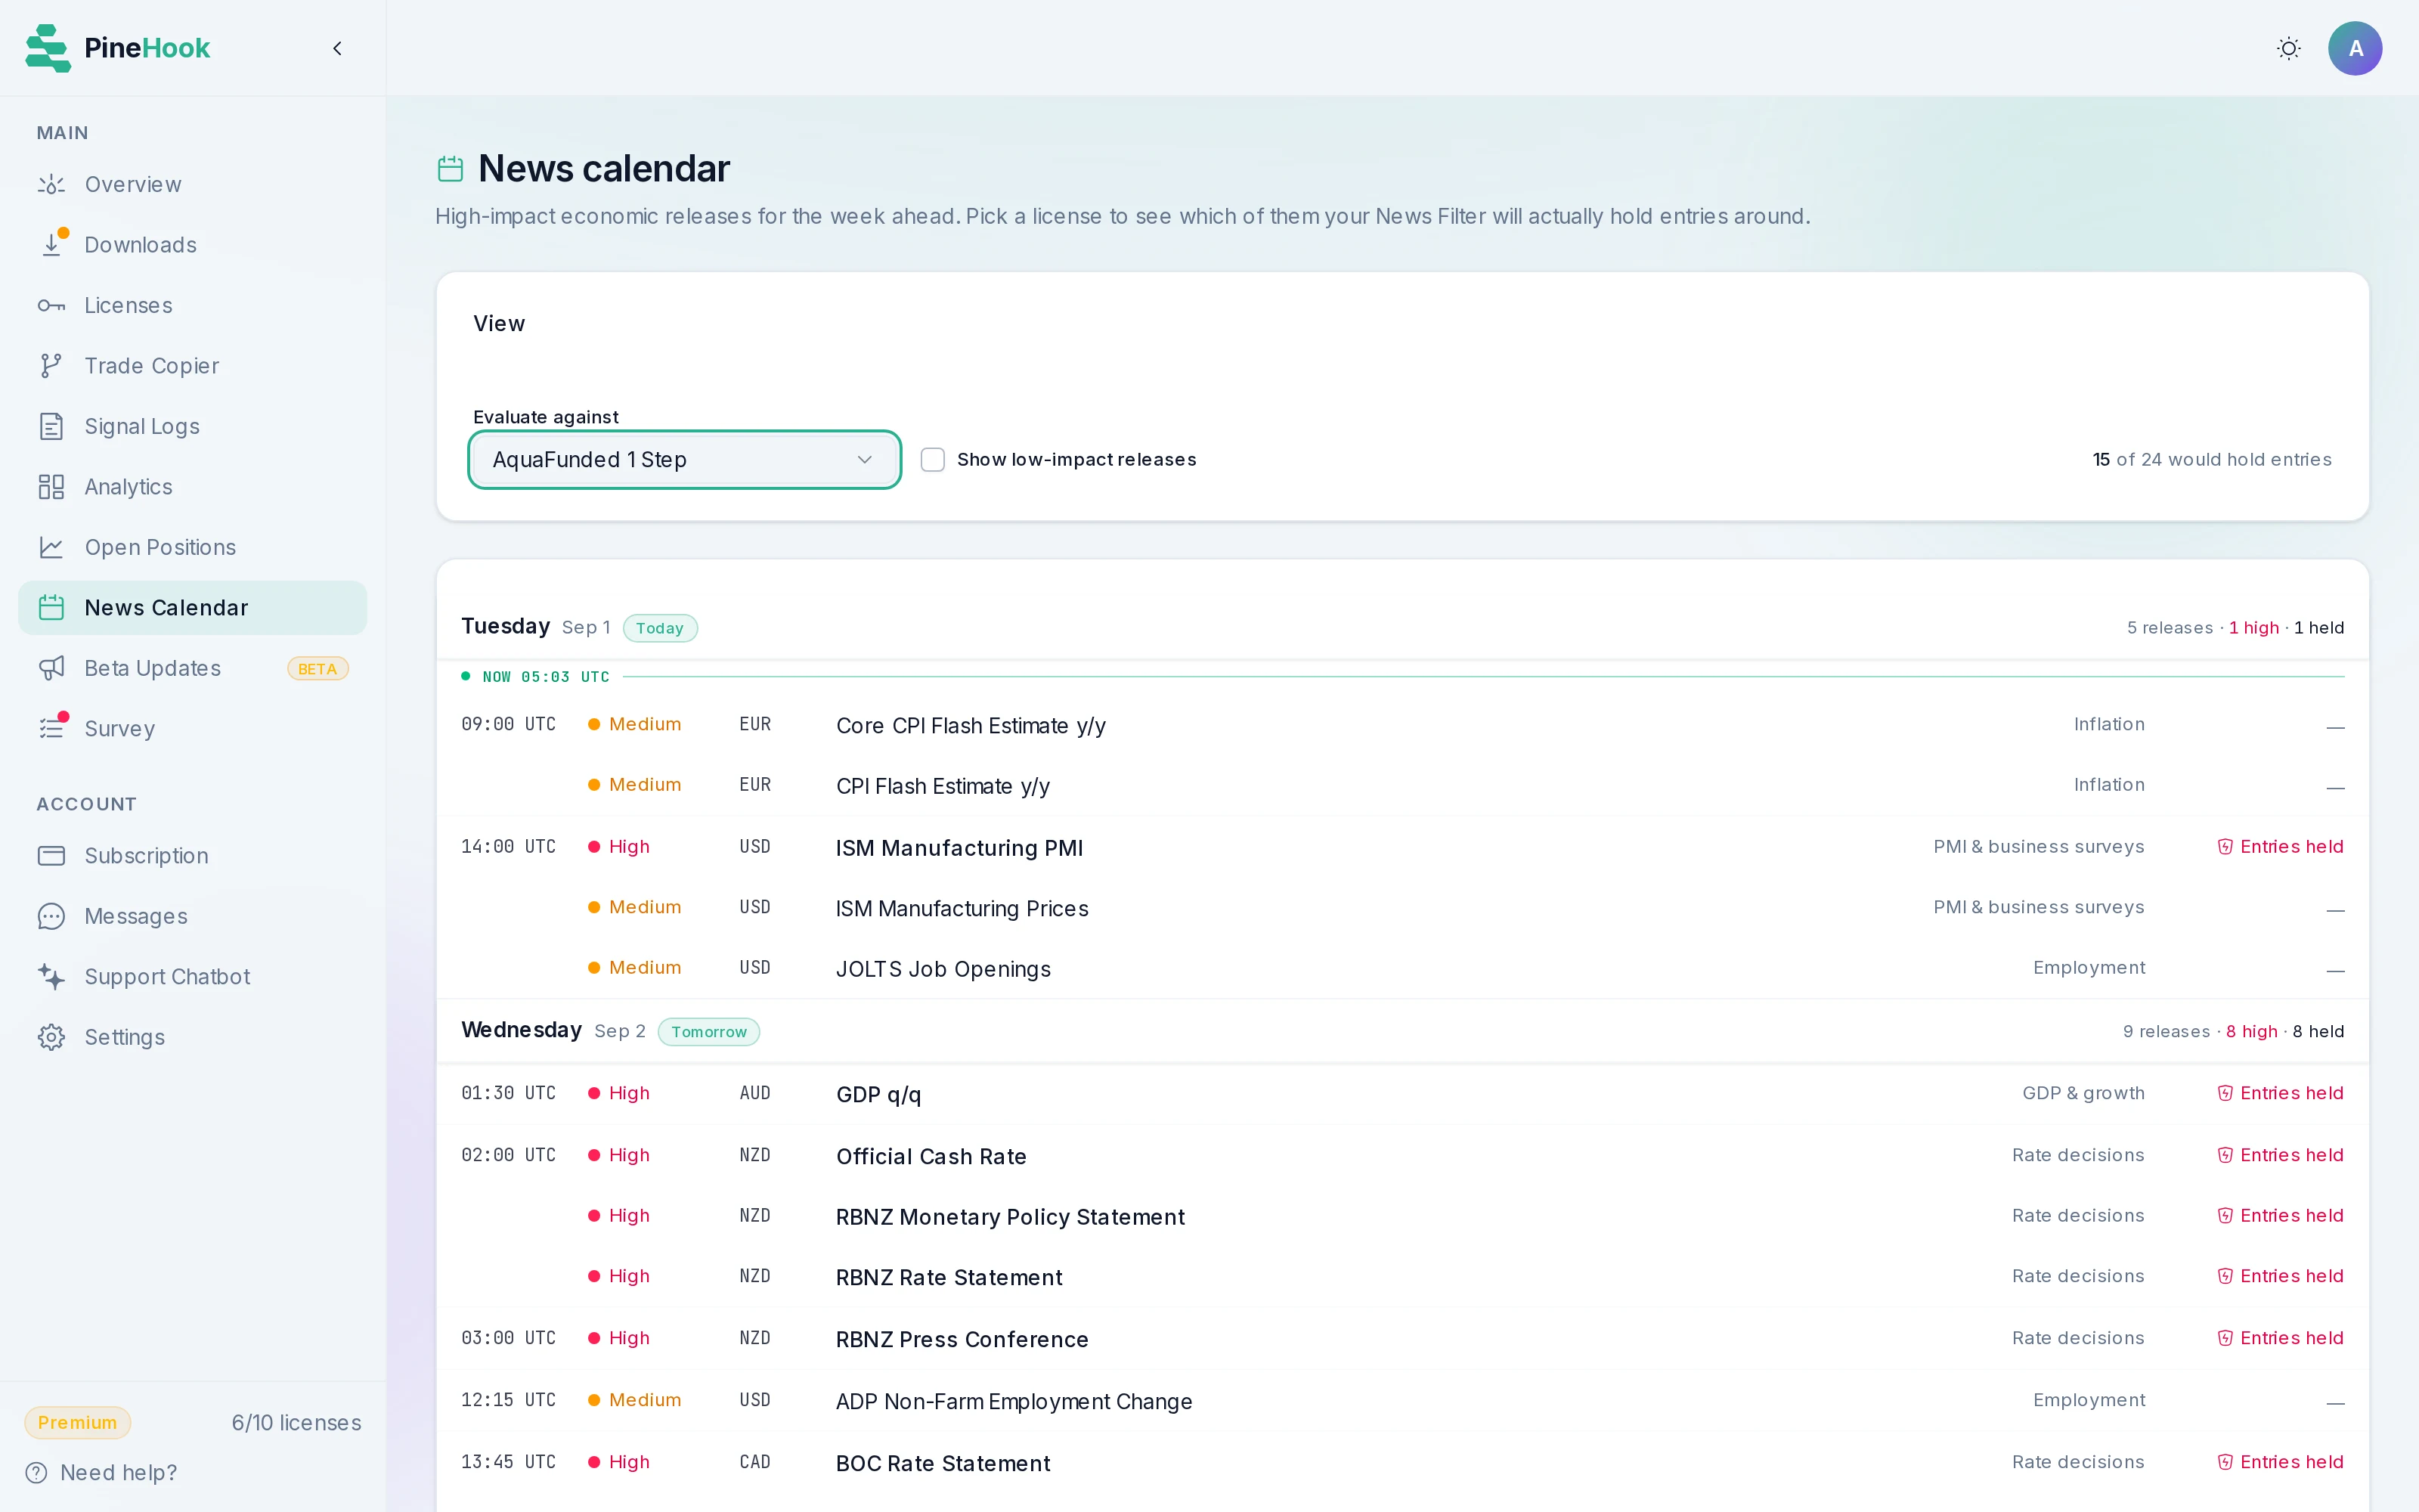Screen dimensions: 2419x1512
Task: Go to Downloads in sidebar
Action: pos(192,245)
